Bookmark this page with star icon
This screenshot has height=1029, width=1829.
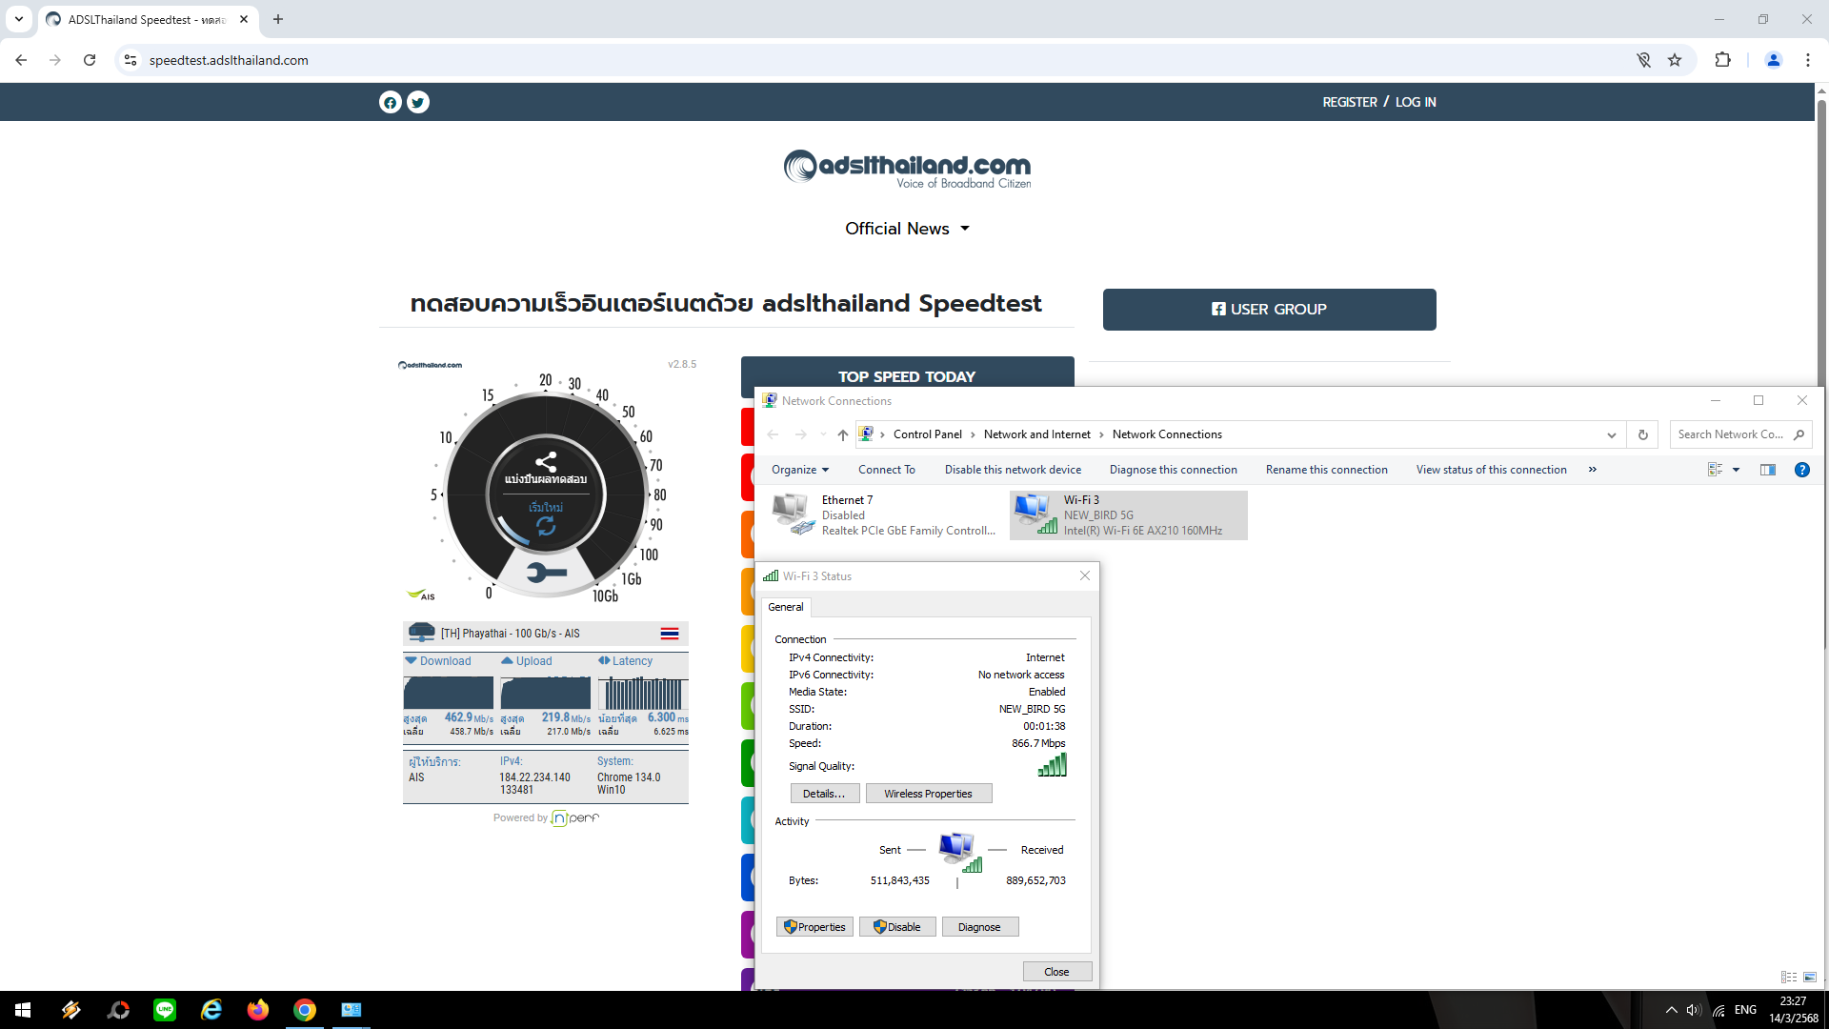tap(1675, 60)
